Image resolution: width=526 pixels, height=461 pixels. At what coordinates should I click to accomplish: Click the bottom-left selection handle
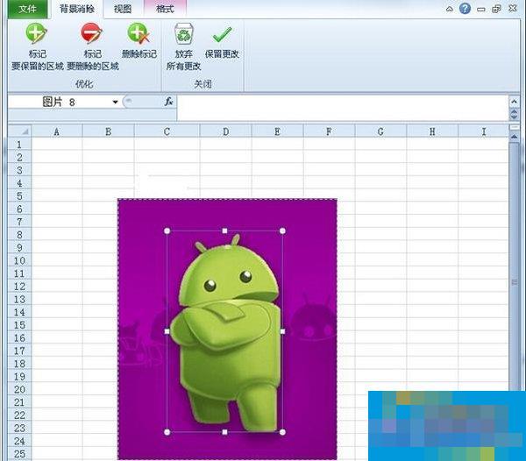click(x=167, y=432)
